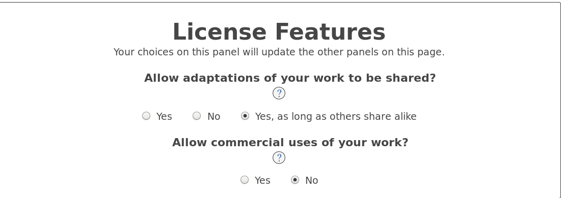Click the 'No' label under commercial uses
The width and height of the screenshot is (561, 198).
[311, 181]
